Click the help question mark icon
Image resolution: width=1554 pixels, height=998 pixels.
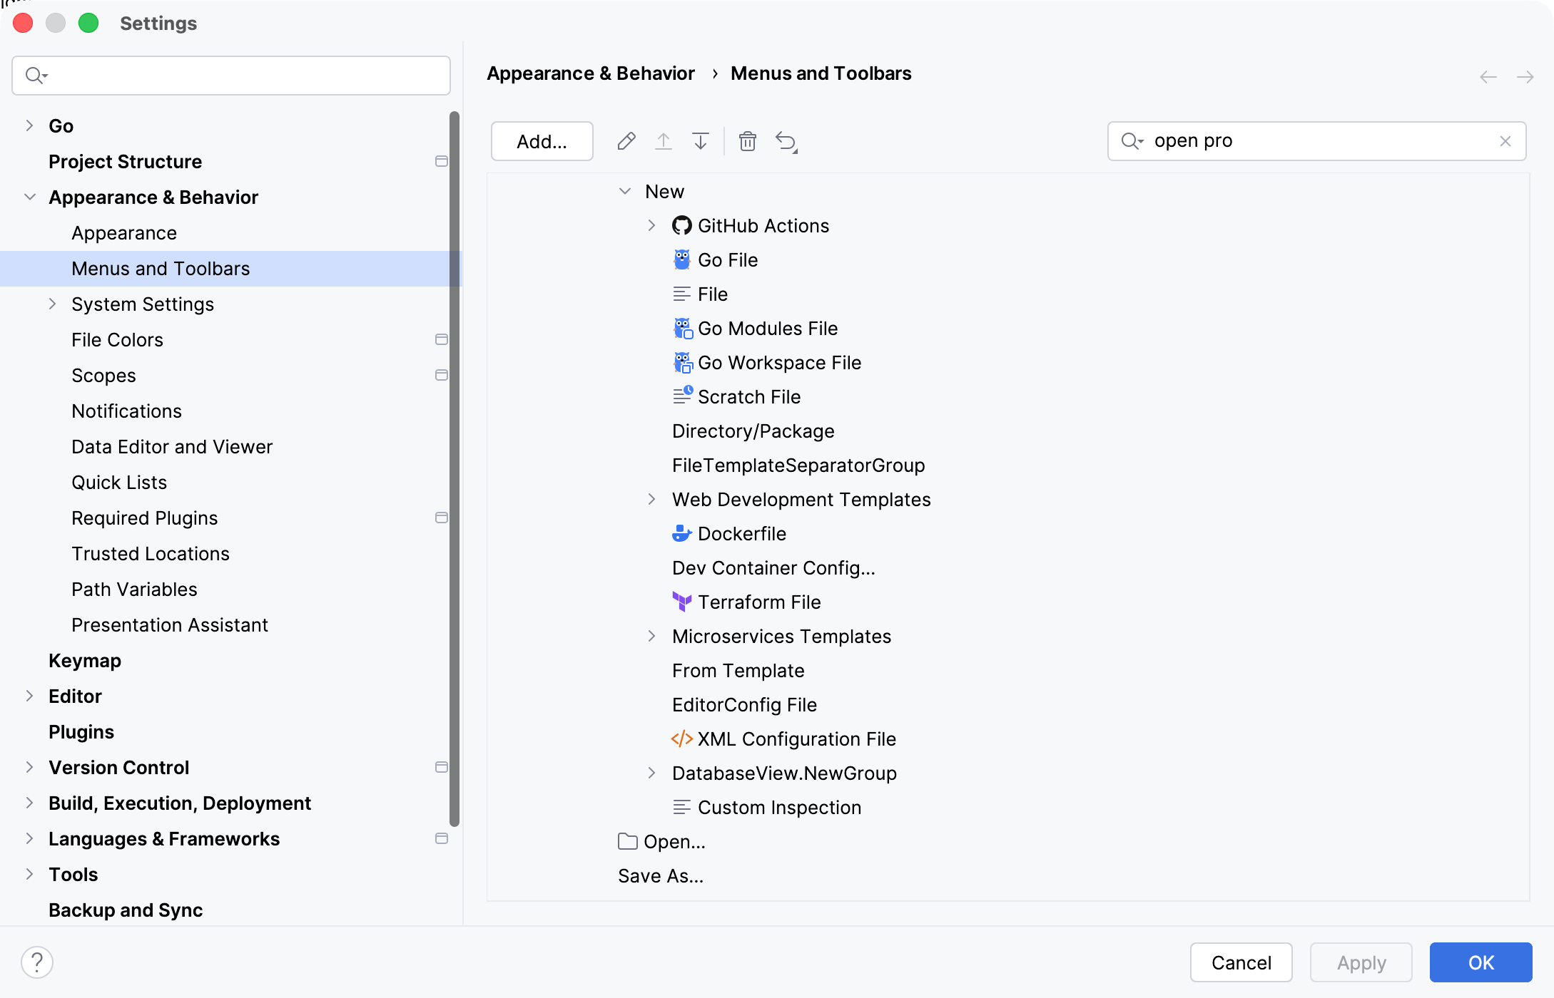point(38,962)
